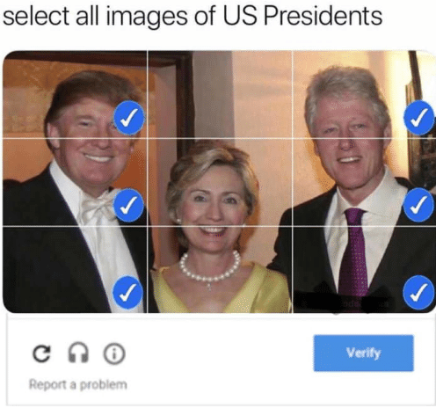This screenshot has height=408, width=436.
Task: Click the black censor bar over the tie
Action: [343, 302]
